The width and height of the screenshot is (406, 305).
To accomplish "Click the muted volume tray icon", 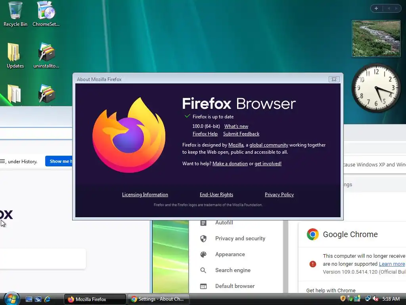I will 375,299.
